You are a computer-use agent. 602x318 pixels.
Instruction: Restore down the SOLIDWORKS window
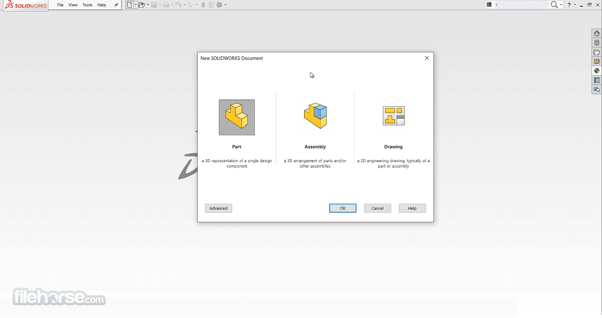click(589, 5)
